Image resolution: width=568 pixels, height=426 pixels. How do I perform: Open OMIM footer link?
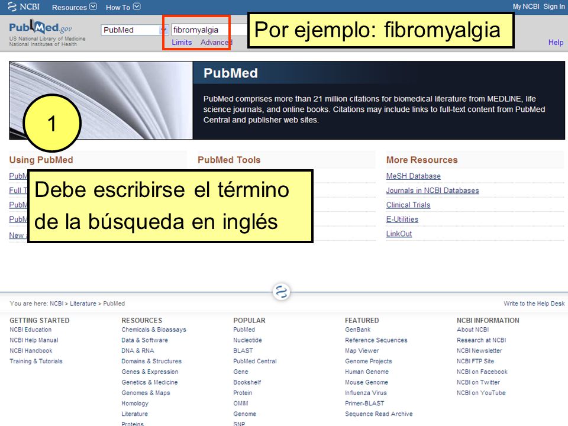click(x=241, y=403)
